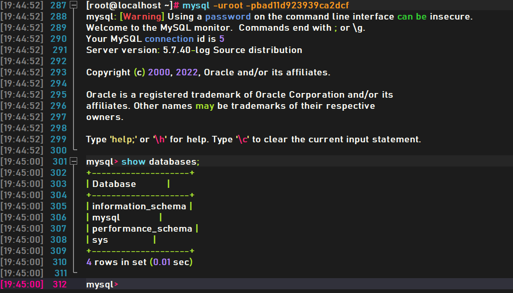Select the red 'Warning' word on line 288
The height and width of the screenshot is (293, 513).
[142, 17]
